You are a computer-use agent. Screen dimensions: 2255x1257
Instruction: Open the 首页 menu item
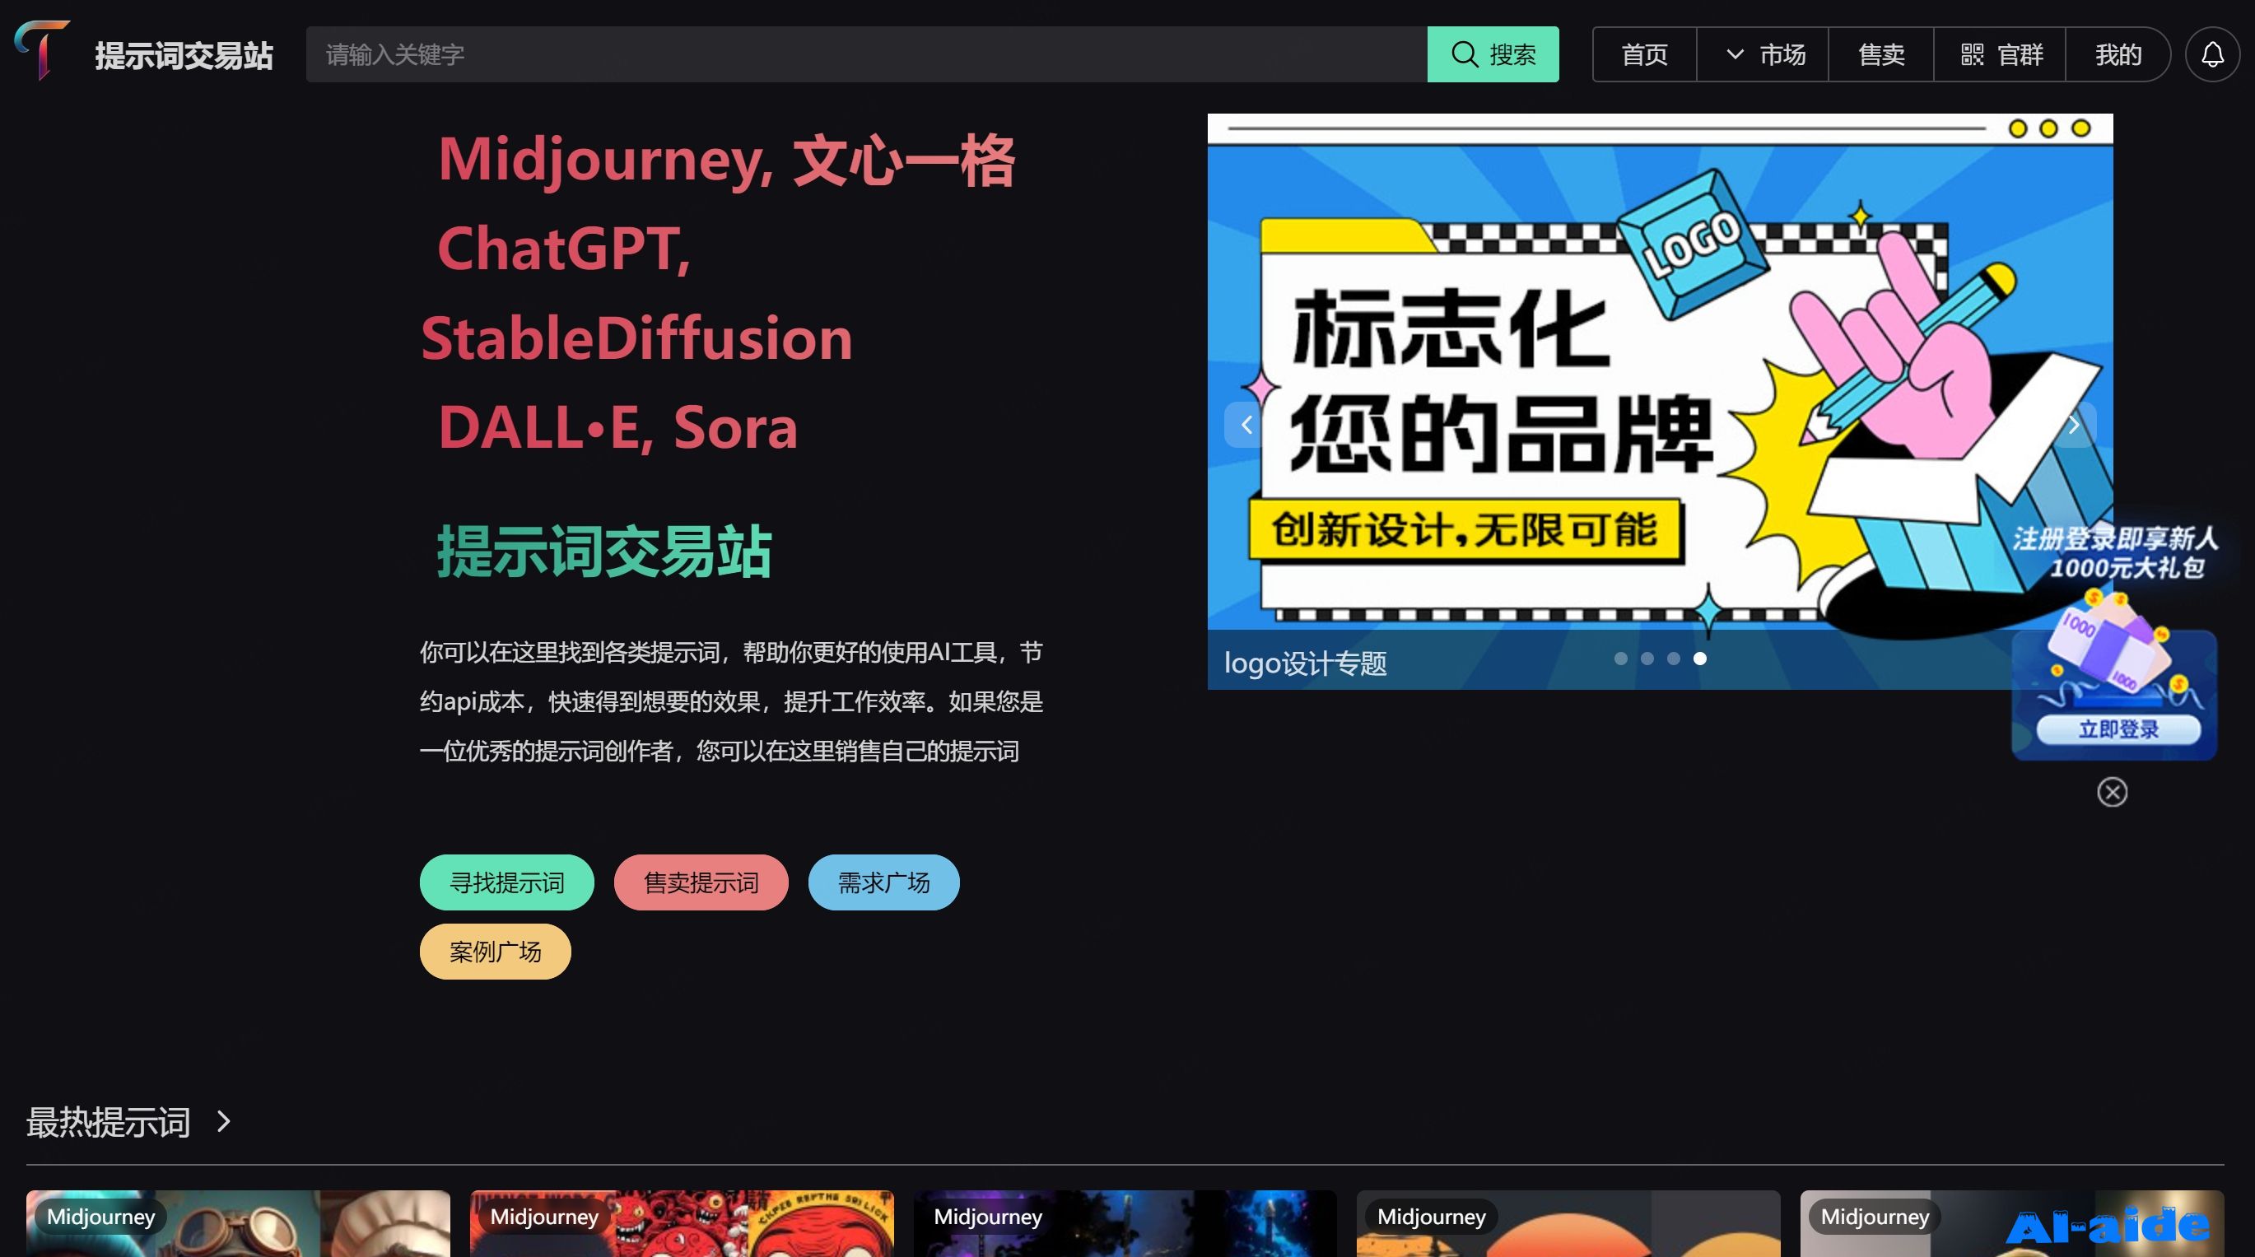click(1644, 54)
